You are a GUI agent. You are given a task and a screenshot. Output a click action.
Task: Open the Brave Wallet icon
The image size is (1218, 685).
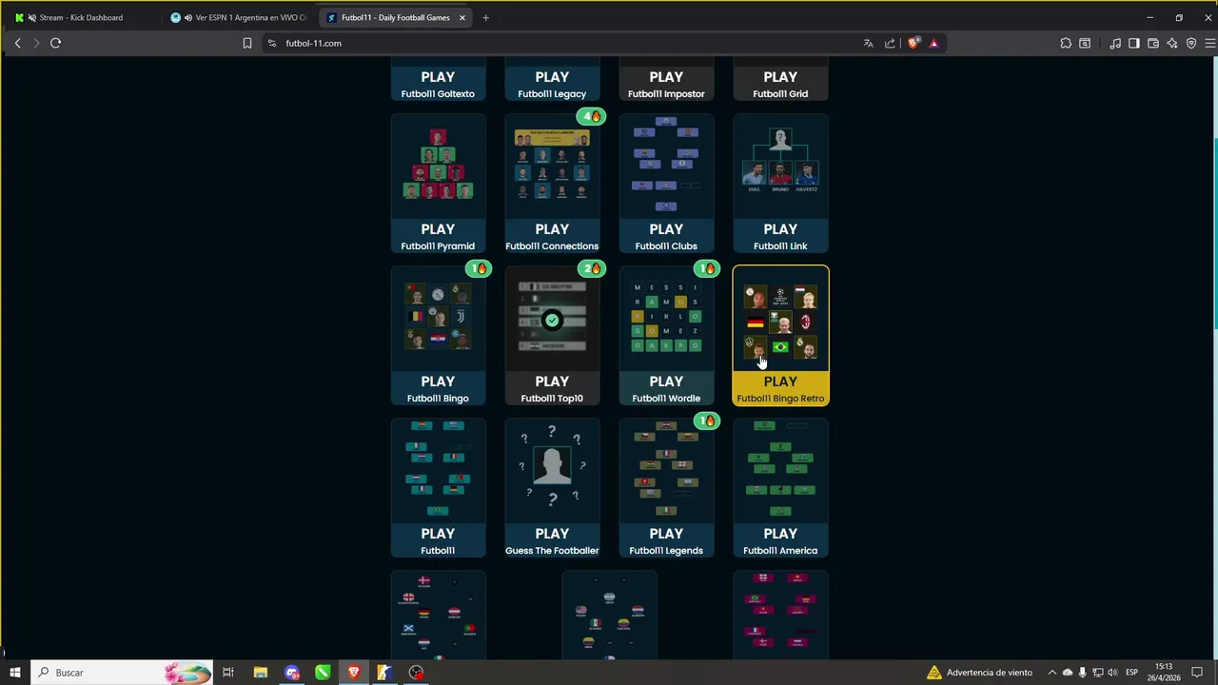click(x=1153, y=43)
